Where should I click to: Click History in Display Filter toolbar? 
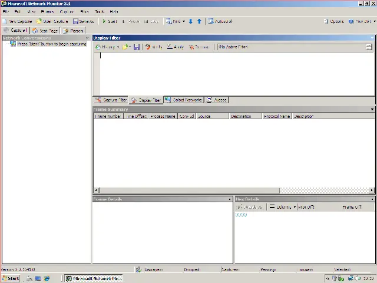coord(105,47)
